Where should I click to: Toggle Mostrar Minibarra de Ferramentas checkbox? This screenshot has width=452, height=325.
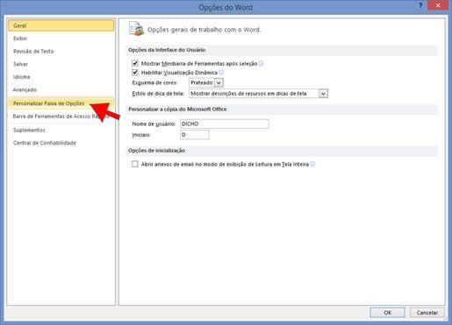[x=135, y=63]
